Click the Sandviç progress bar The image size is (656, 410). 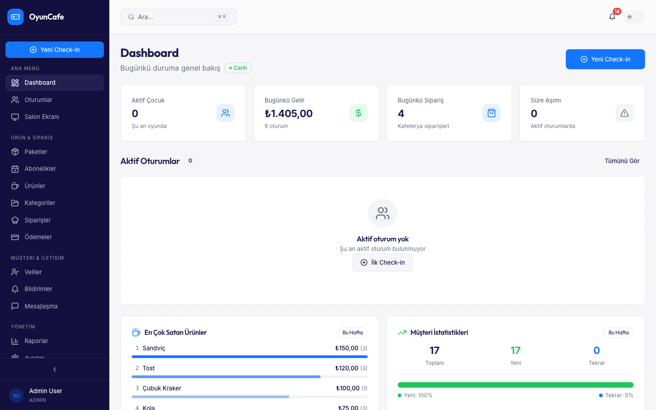click(x=250, y=357)
